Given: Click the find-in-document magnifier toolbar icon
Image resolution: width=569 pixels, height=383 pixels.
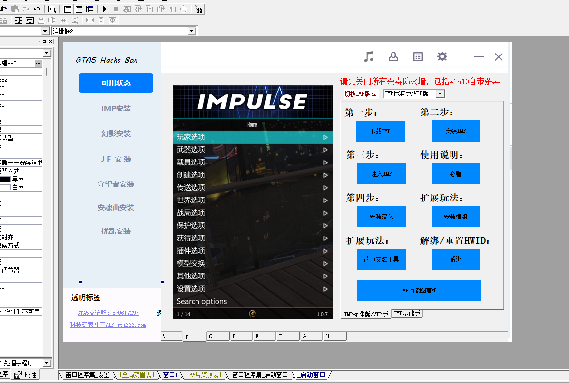Looking at the screenshot, I should [x=52, y=9].
